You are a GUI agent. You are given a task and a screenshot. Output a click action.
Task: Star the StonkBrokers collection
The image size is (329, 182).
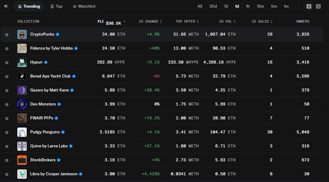point(7,160)
